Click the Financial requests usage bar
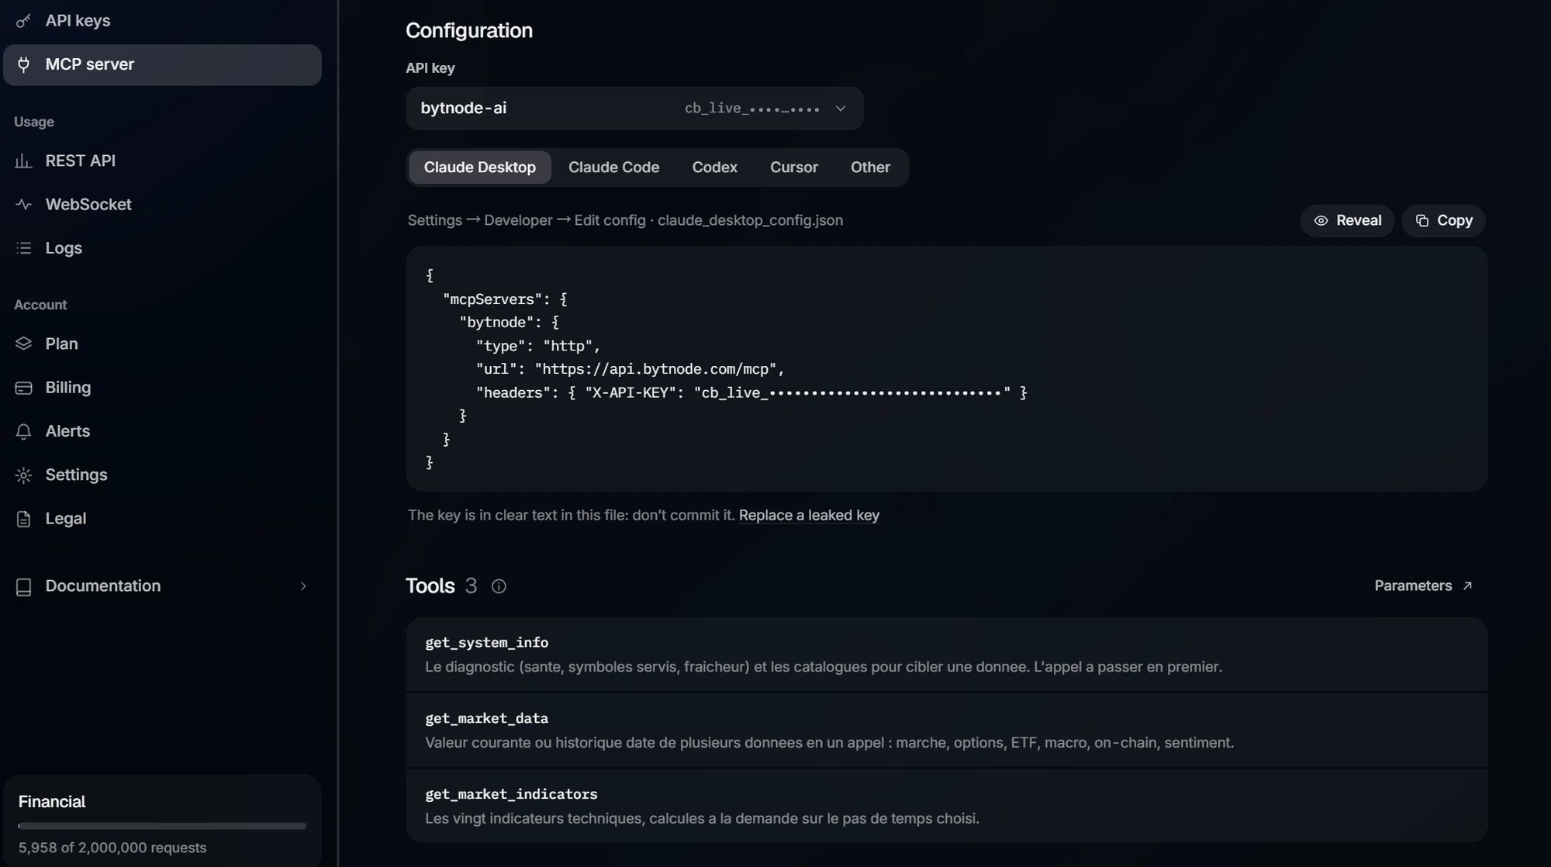The height and width of the screenshot is (867, 1551). pyautogui.click(x=162, y=826)
